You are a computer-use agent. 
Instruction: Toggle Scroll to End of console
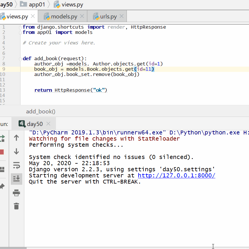[16, 179]
